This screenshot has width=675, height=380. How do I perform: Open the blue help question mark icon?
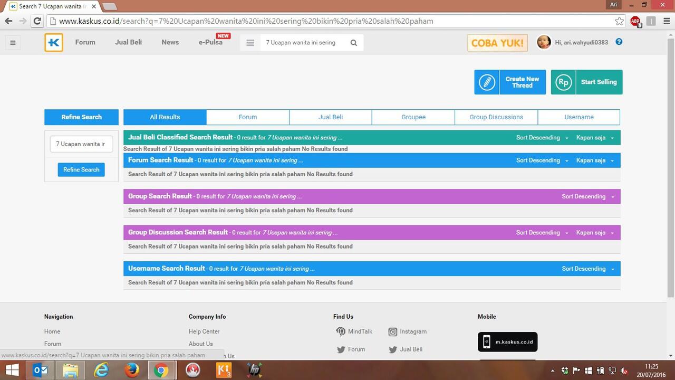coord(619,42)
